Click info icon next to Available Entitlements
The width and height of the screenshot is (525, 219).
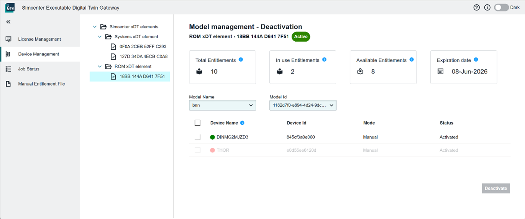point(412,60)
